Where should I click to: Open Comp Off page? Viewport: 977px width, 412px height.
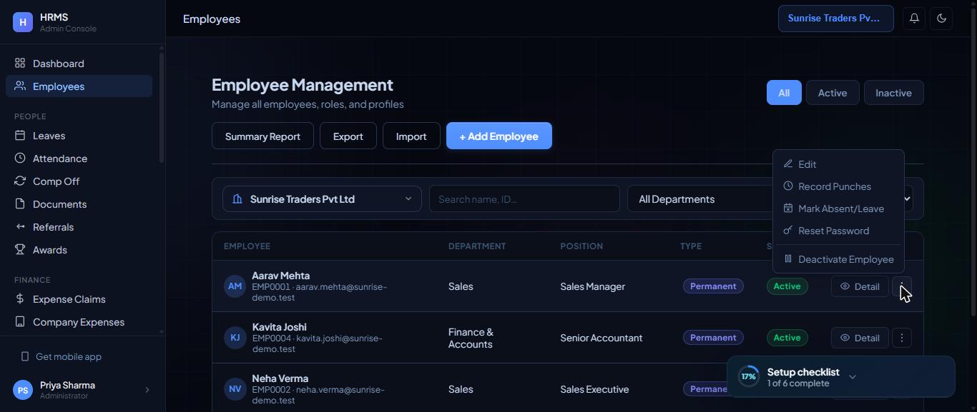[79, 181]
